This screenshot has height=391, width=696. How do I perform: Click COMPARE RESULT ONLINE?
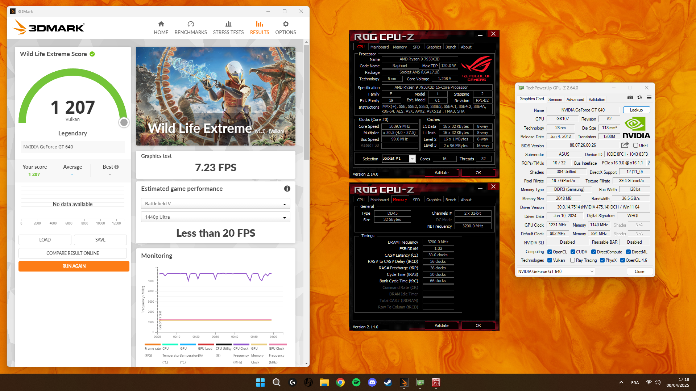click(x=72, y=253)
